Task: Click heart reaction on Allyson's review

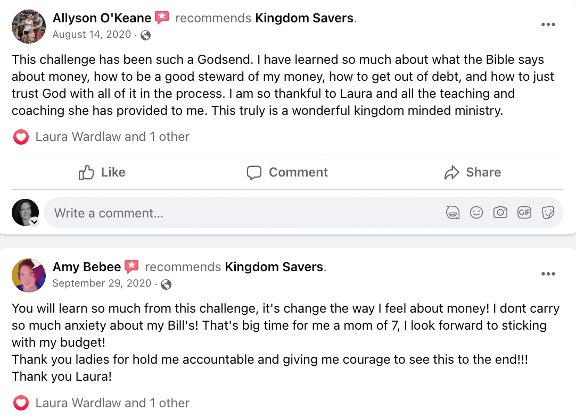Action: pos(20,137)
